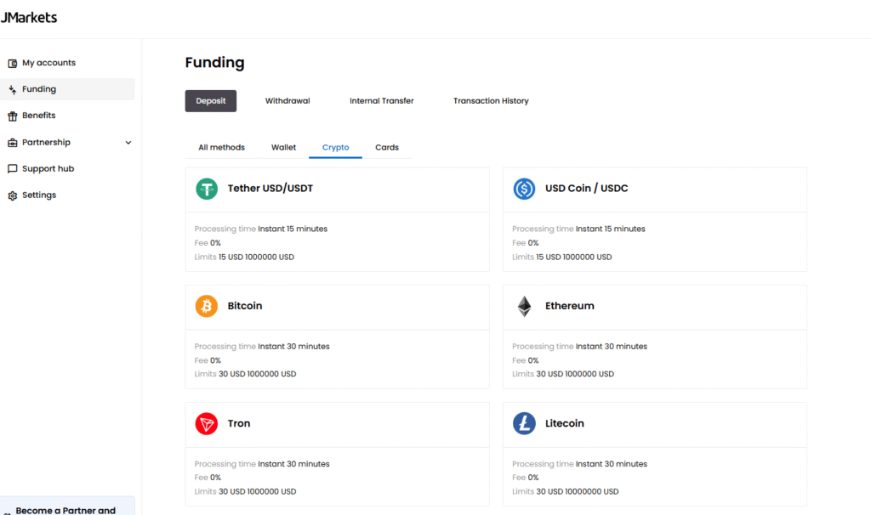Filter deposit methods by Cards
871x515 pixels.
tap(387, 148)
